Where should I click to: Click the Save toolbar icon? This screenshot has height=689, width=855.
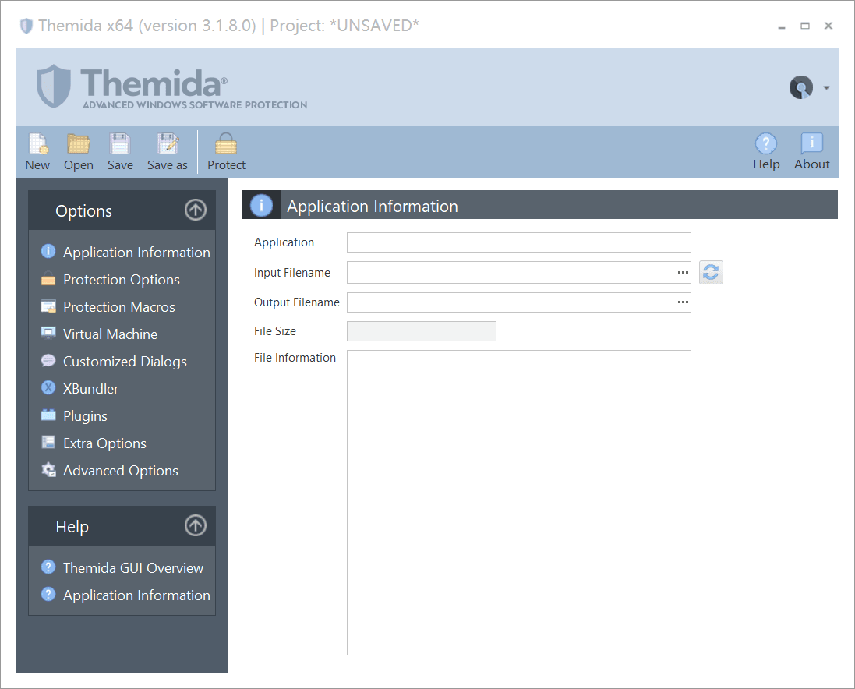(x=120, y=144)
